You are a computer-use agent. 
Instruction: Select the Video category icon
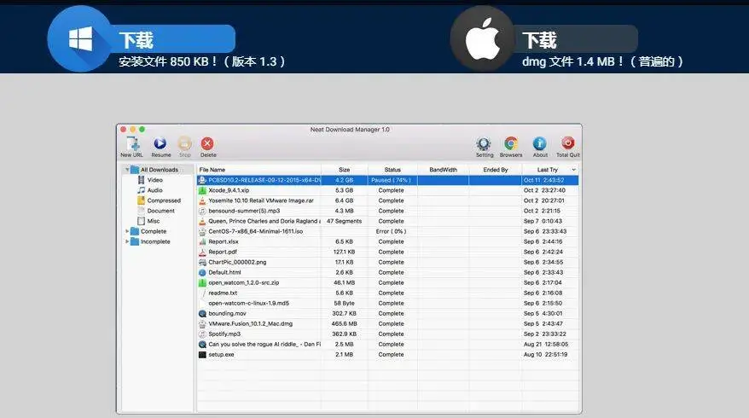pyautogui.click(x=142, y=180)
